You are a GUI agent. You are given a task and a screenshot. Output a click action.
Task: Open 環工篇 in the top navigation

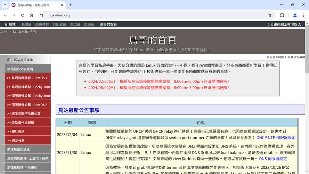point(75,24)
